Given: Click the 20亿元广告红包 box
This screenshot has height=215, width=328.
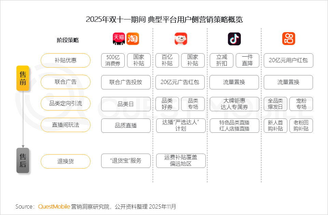Looking at the screenshot, I should click(x=181, y=82).
